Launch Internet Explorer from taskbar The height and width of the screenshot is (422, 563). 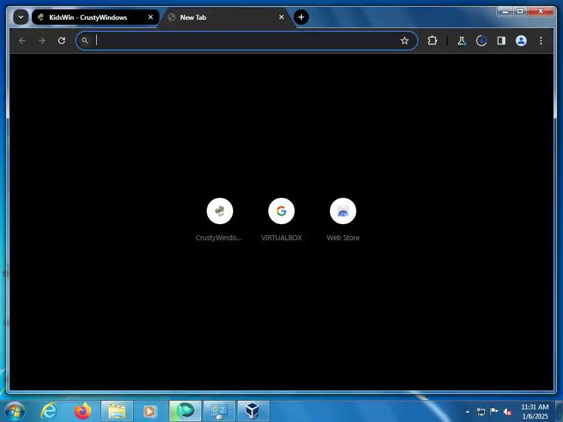[49, 411]
